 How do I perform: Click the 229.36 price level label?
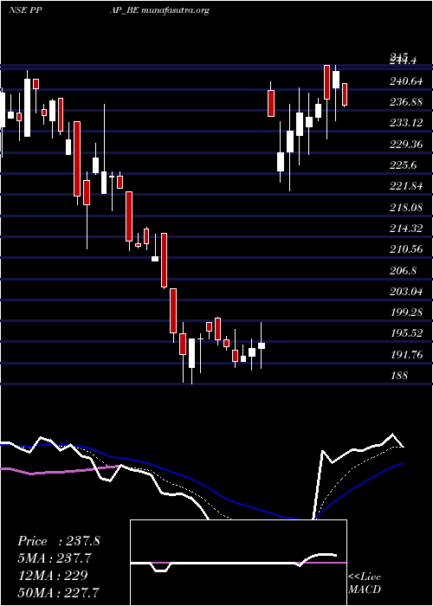[406, 145]
